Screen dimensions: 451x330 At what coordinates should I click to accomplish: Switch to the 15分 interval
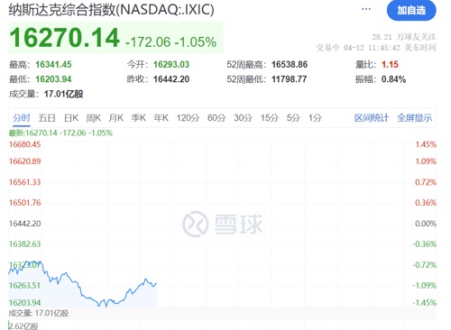270,118
